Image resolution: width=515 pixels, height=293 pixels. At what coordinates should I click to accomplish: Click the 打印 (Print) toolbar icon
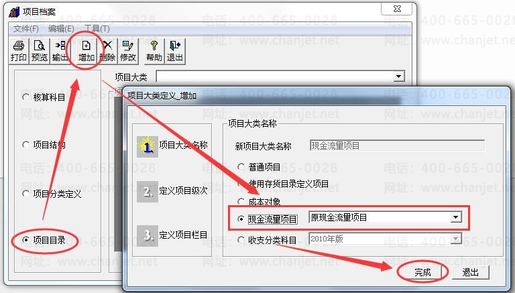(x=19, y=51)
